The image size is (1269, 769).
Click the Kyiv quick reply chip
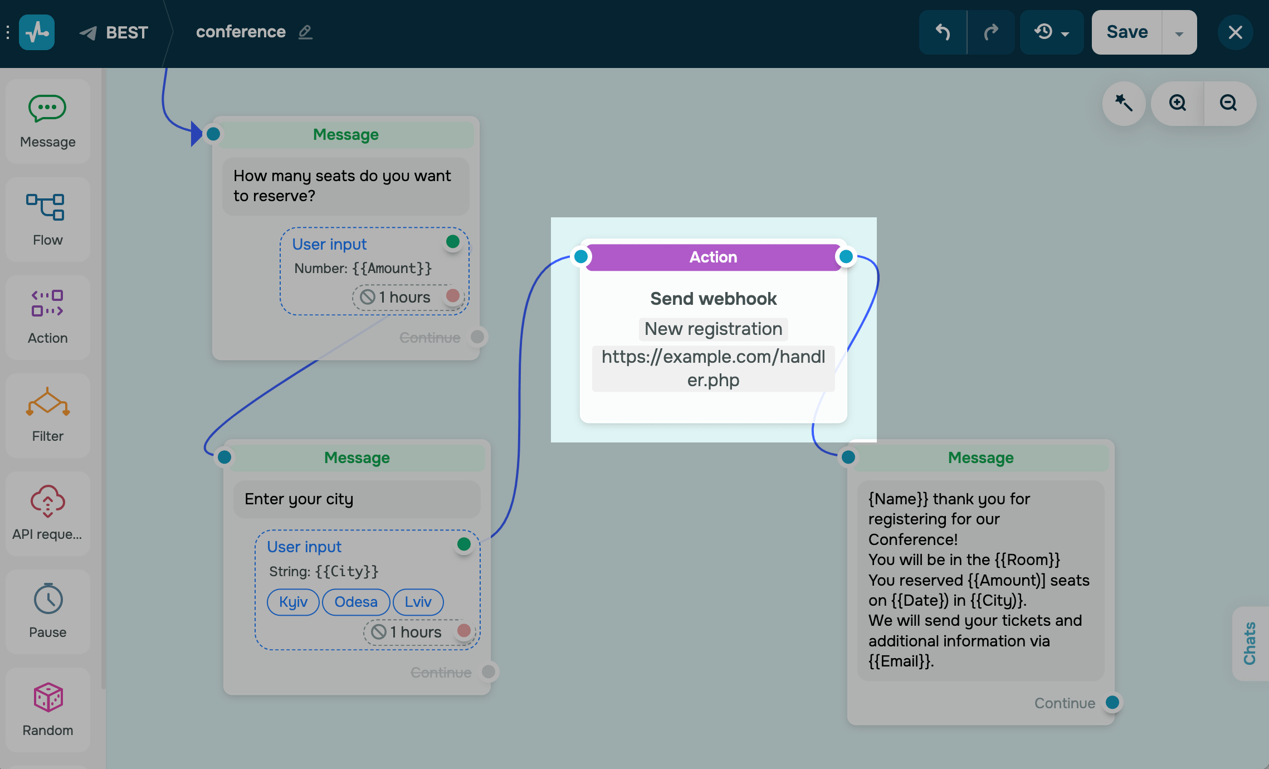pyautogui.click(x=293, y=602)
